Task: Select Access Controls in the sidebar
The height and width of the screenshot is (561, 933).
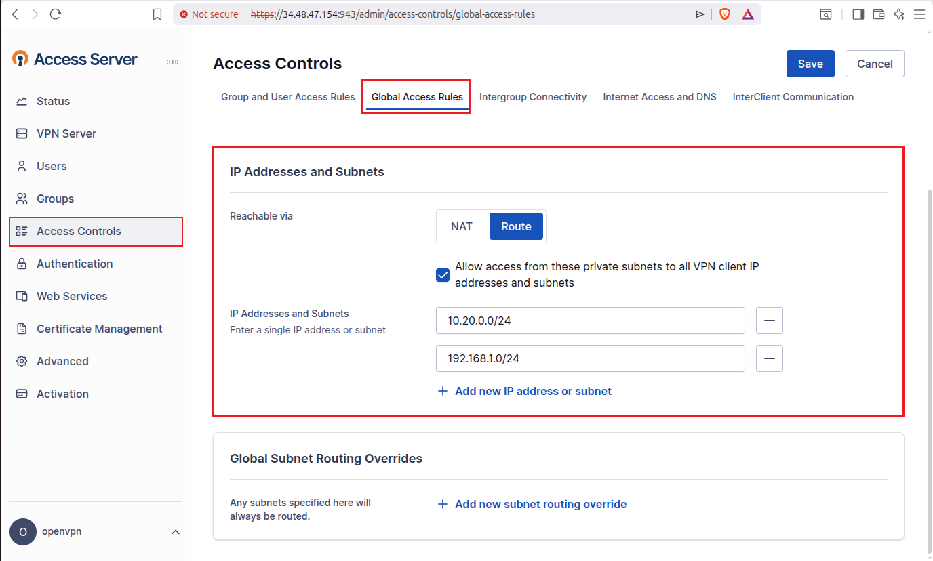Action: click(x=96, y=231)
